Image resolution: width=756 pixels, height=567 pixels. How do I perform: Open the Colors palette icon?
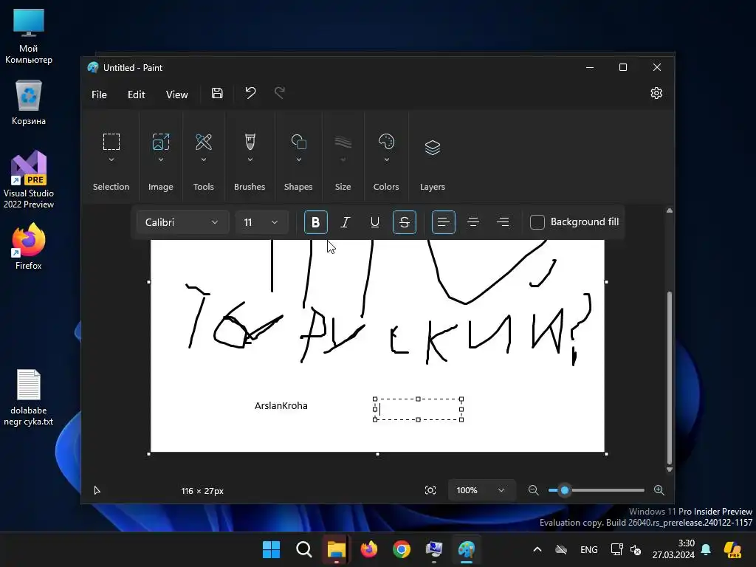[386, 142]
